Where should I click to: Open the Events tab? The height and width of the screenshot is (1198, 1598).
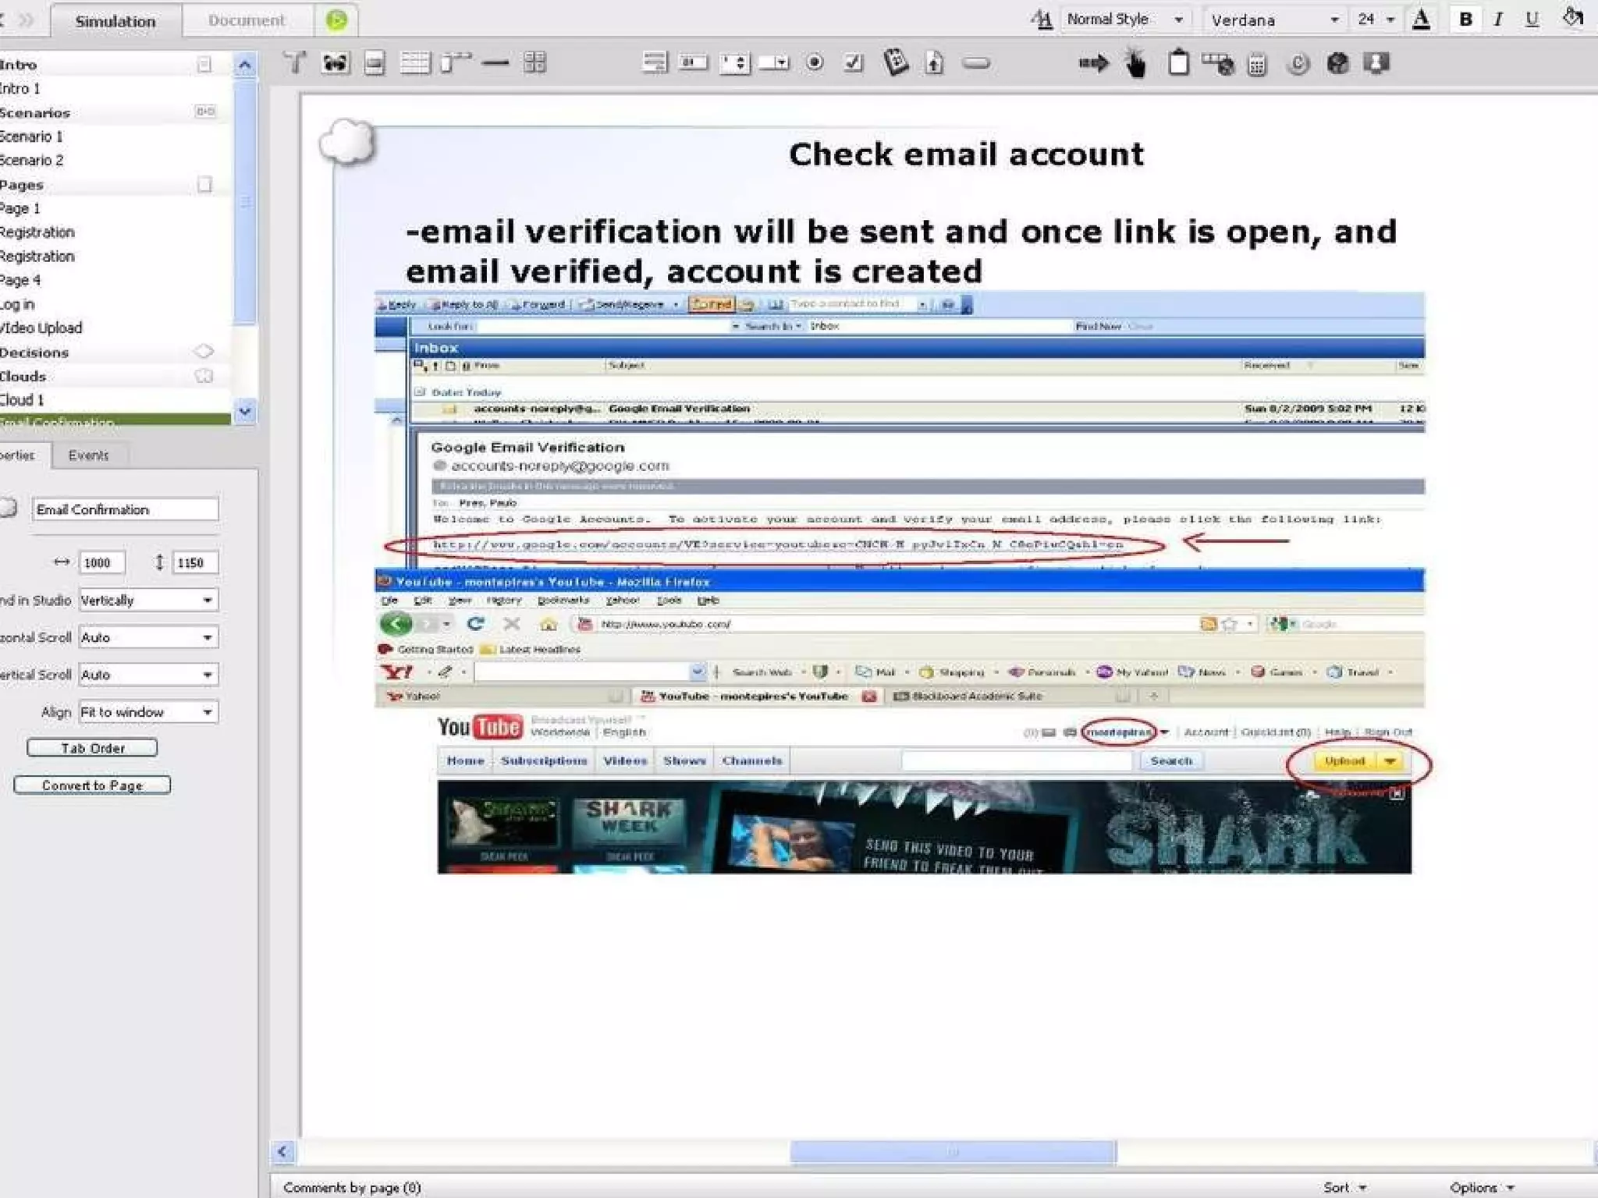[x=88, y=455]
